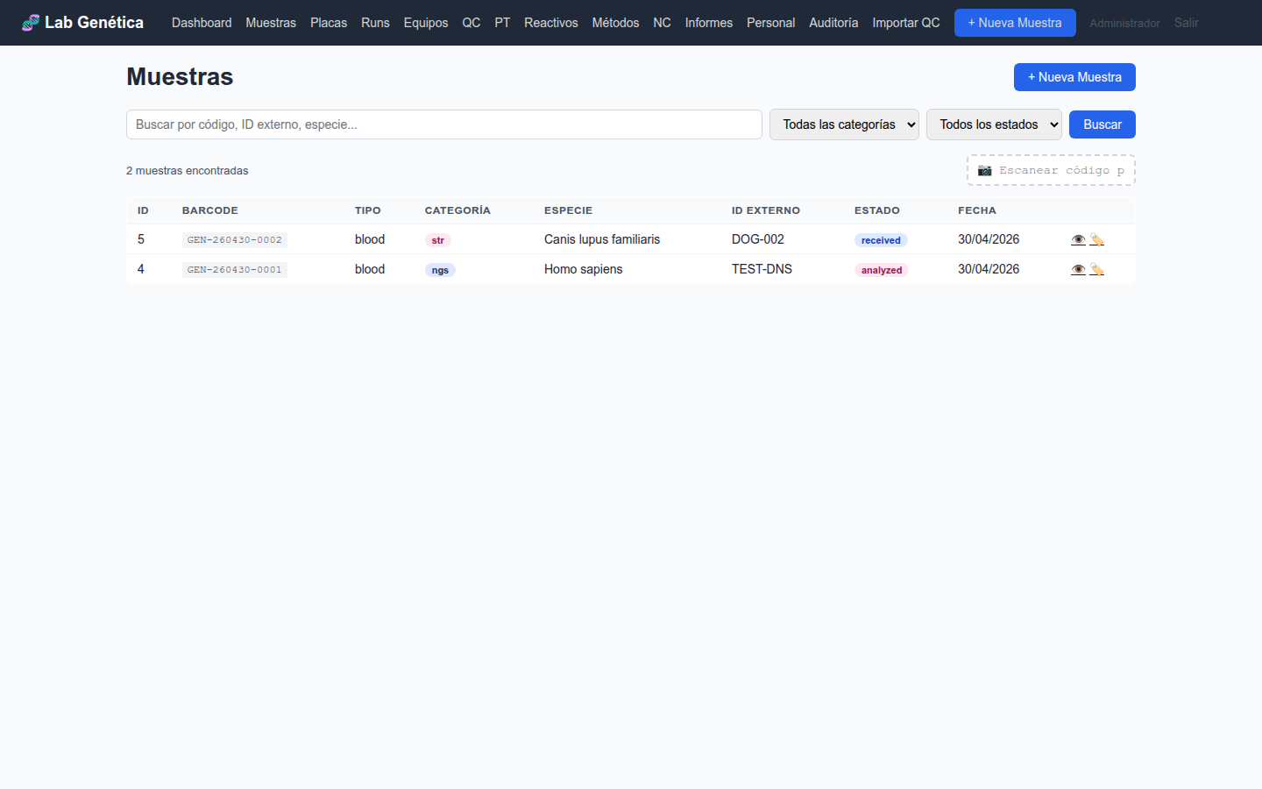Click barcode GEN-260430-0002

coord(235,239)
